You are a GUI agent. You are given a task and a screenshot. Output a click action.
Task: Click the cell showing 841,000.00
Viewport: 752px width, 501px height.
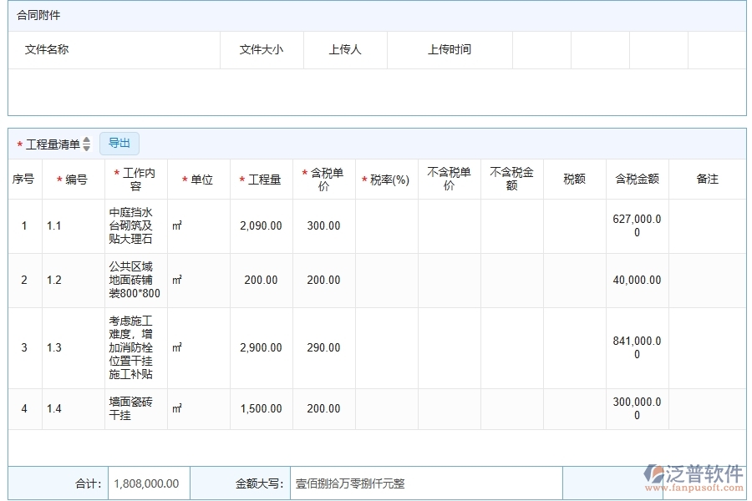tap(637, 348)
